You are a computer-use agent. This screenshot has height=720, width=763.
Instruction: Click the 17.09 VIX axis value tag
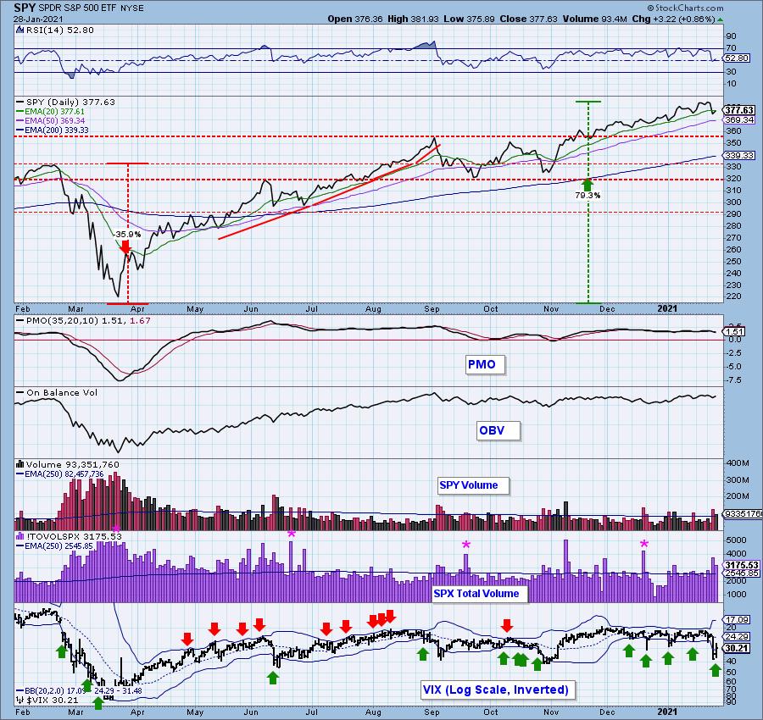pyautogui.click(x=737, y=620)
